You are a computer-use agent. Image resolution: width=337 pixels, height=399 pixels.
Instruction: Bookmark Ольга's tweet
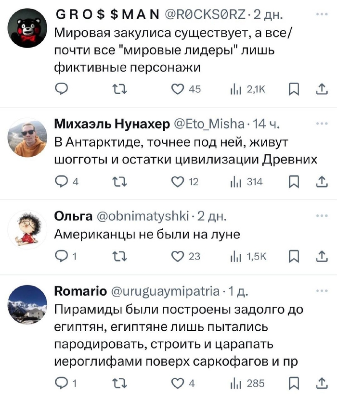coord(293,257)
